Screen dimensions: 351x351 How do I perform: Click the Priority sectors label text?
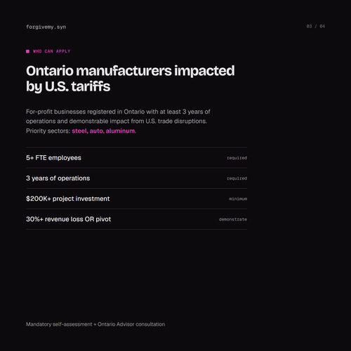[48, 131]
